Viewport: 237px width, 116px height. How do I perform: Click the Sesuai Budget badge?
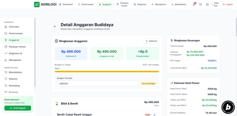[x=148, y=83]
